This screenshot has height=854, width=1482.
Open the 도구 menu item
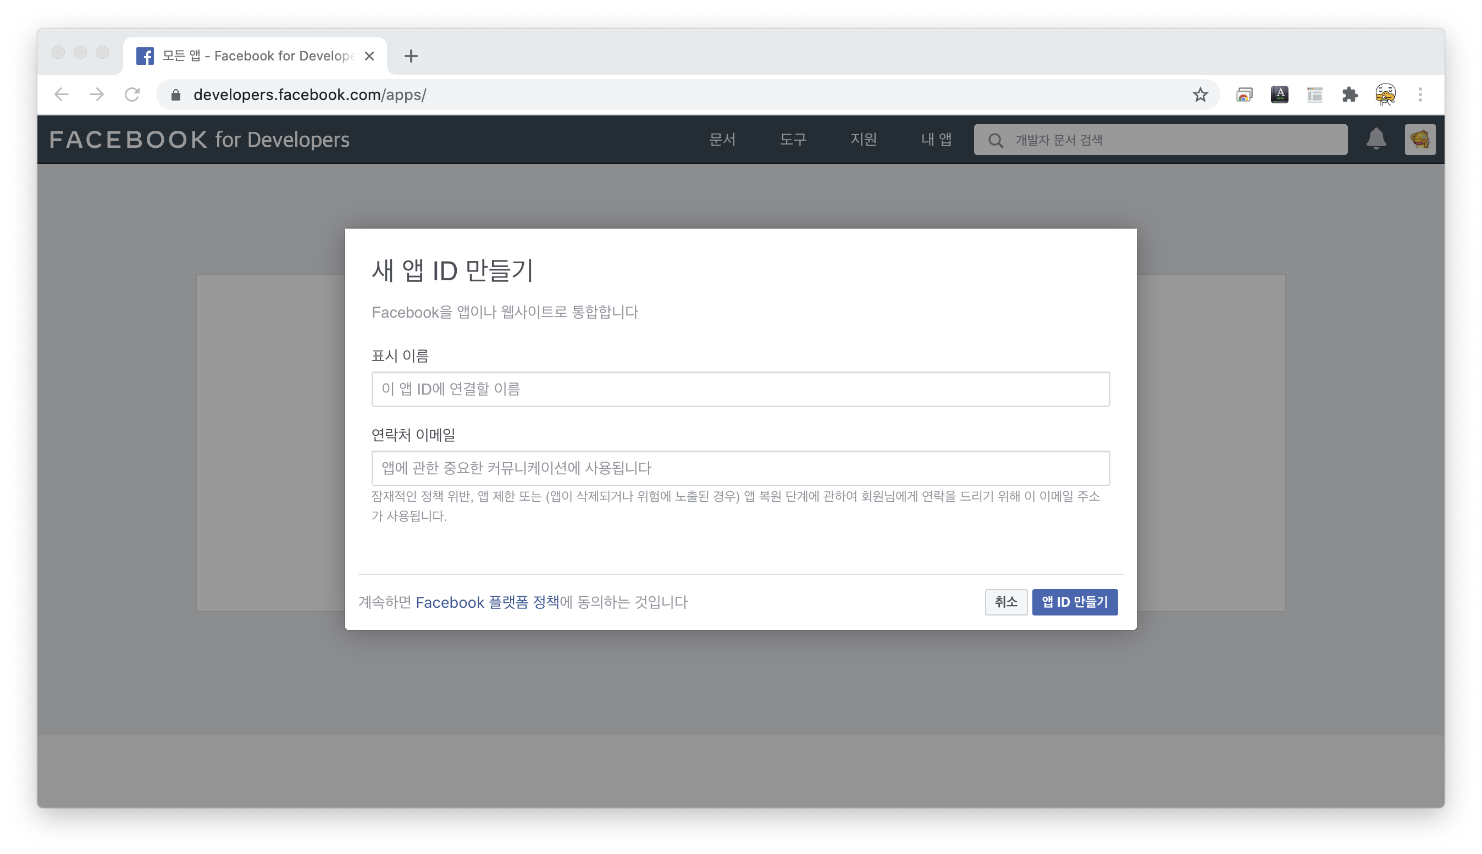793,140
